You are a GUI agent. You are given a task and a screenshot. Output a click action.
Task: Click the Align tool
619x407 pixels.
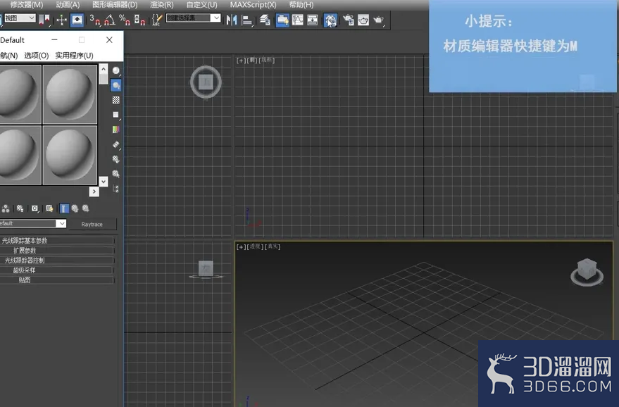point(246,20)
